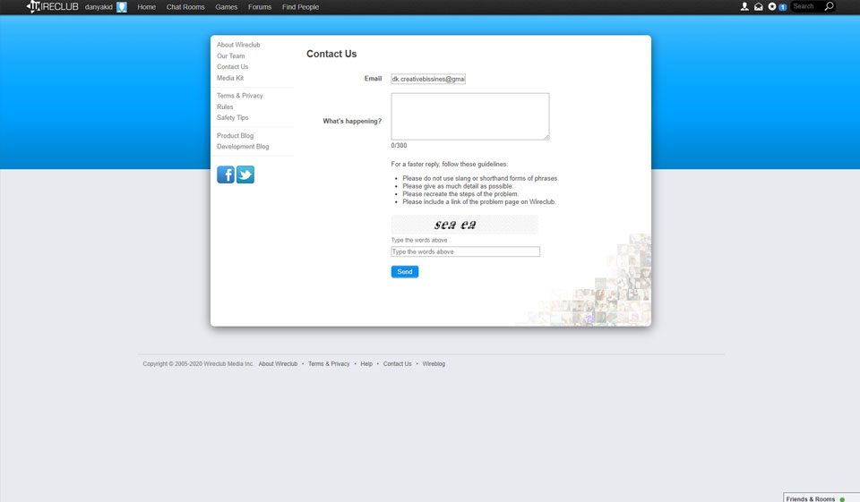Focus the What's happening text area
Viewport: 860px width, 502px height.
[x=469, y=116]
